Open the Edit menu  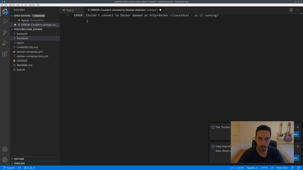[x=6, y=5]
